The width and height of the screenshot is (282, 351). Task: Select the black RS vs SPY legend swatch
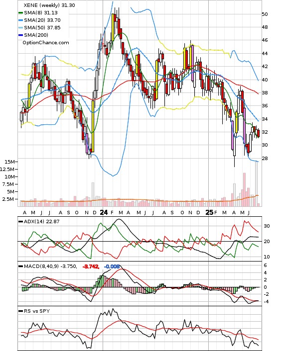(20, 311)
